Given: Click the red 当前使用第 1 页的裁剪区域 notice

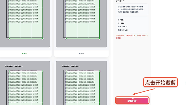Looking at the screenshot, I should pos(132,37).
